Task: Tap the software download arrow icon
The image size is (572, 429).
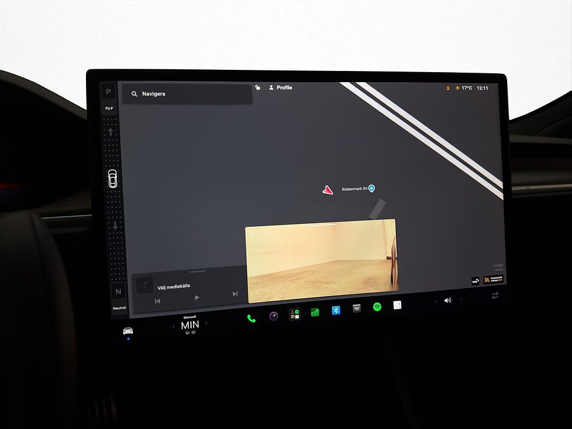Action: click(448, 88)
